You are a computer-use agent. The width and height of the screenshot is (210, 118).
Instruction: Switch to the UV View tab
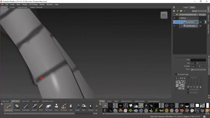12,7
